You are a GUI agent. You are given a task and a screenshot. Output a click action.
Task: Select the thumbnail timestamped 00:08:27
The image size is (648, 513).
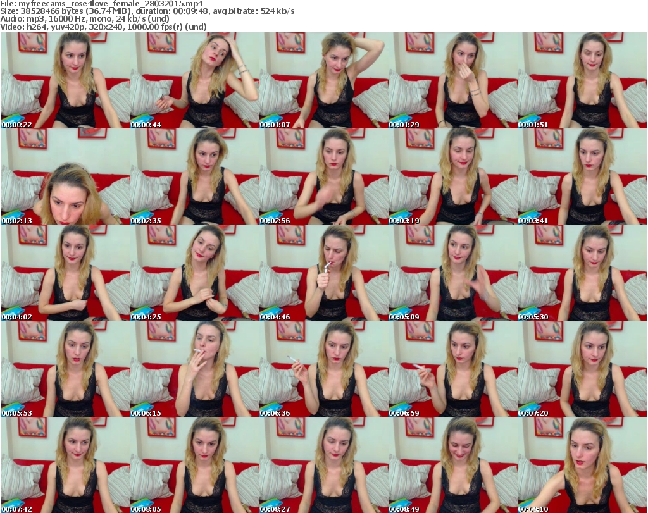click(323, 465)
